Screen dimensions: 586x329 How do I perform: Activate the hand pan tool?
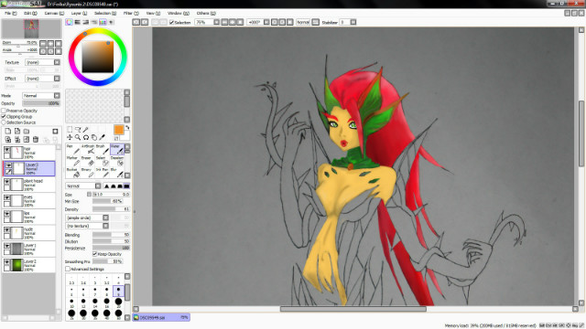pos(93,137)
